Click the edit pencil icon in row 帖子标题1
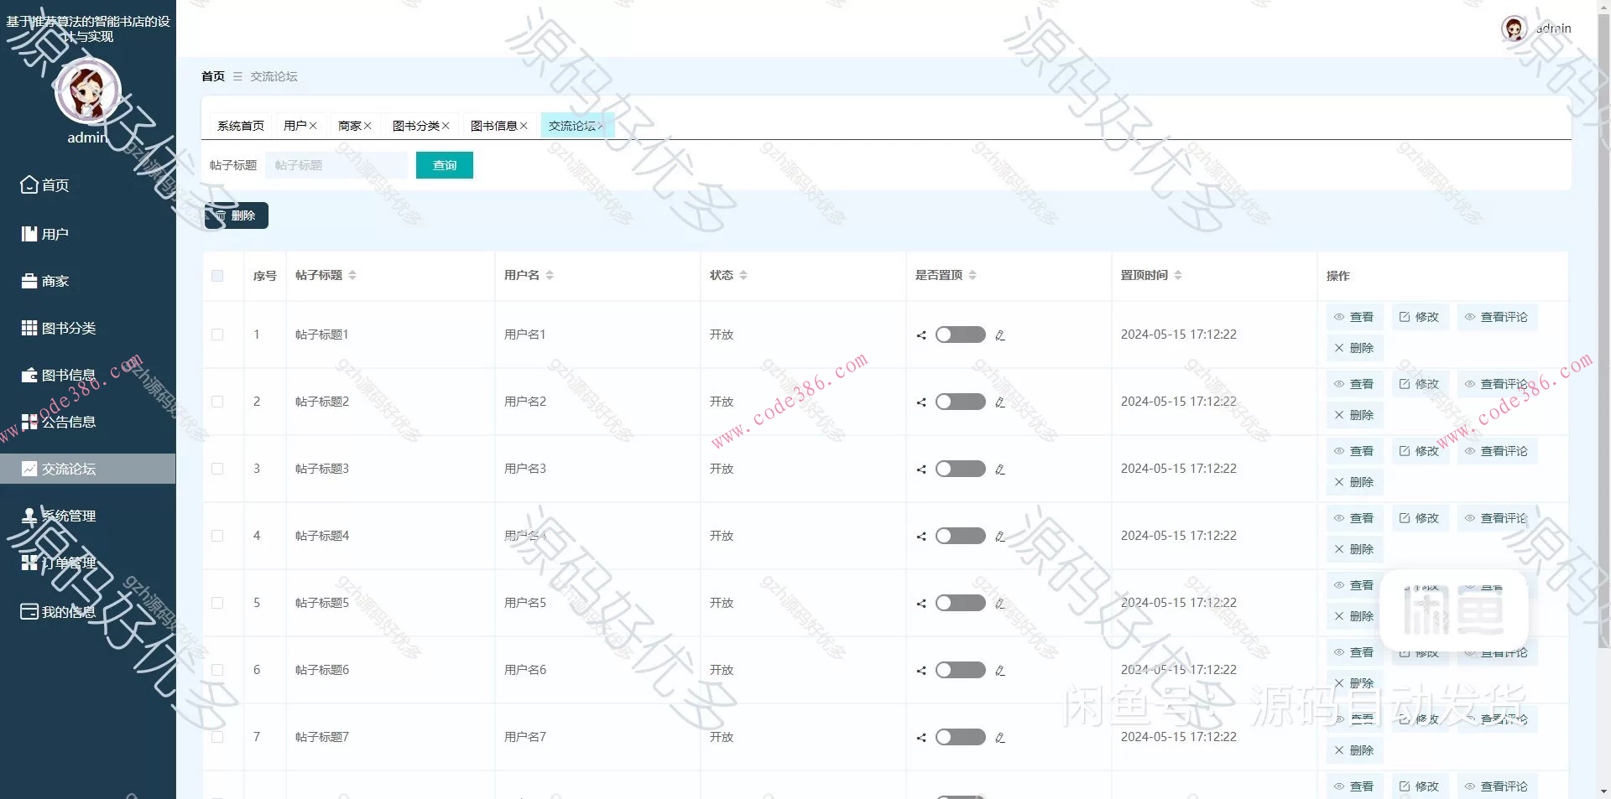1611x799 pixels. click(1000, 335)
